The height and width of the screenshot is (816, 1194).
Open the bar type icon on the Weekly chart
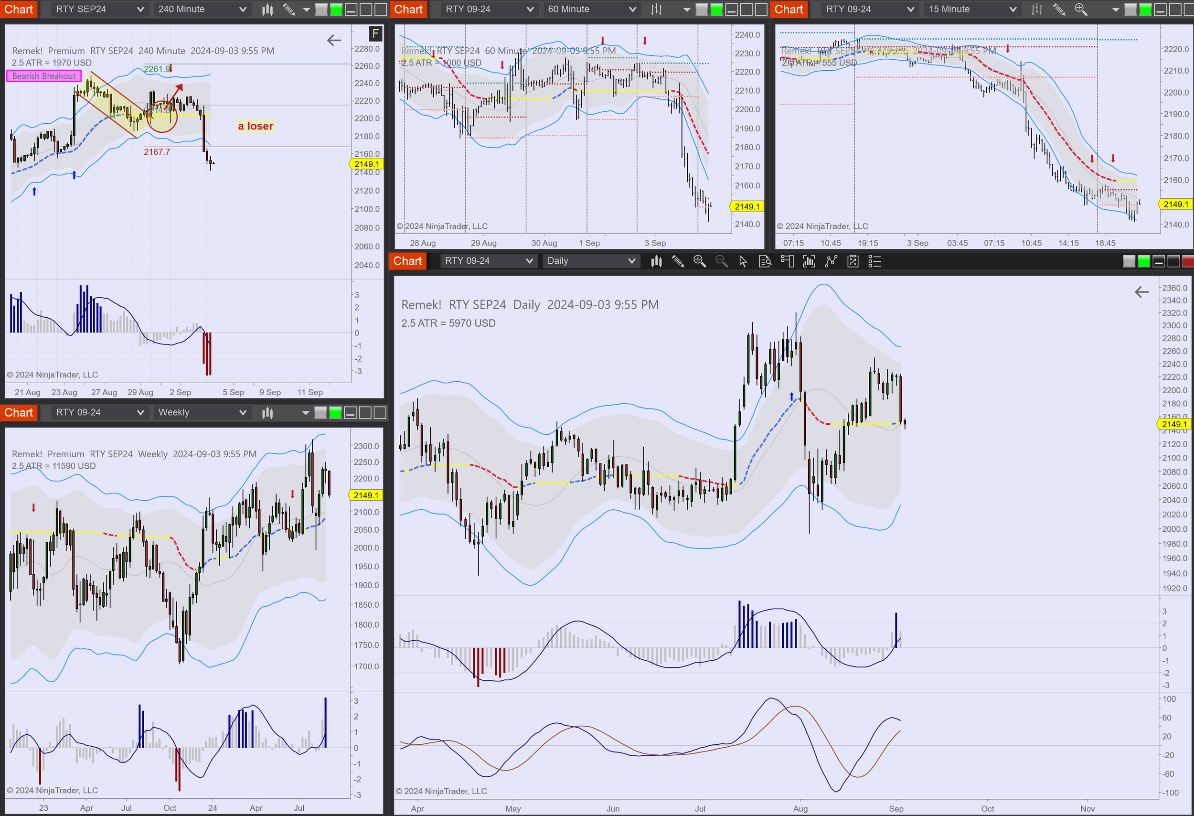(267, 412)
